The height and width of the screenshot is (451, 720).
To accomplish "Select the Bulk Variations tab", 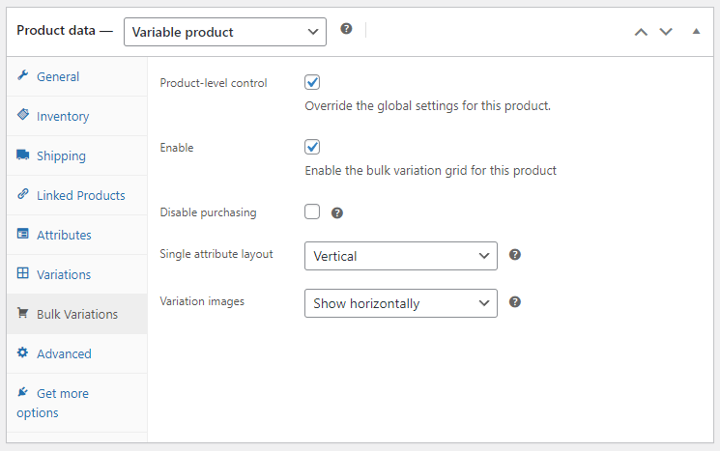I will [x=77, y=314].
